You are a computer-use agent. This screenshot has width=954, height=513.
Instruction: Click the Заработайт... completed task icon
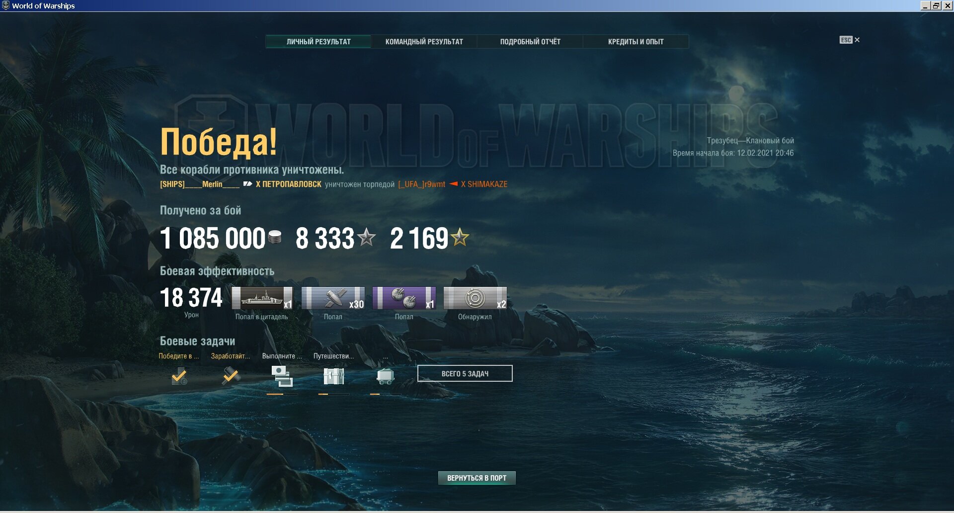(x=231, y=376)
